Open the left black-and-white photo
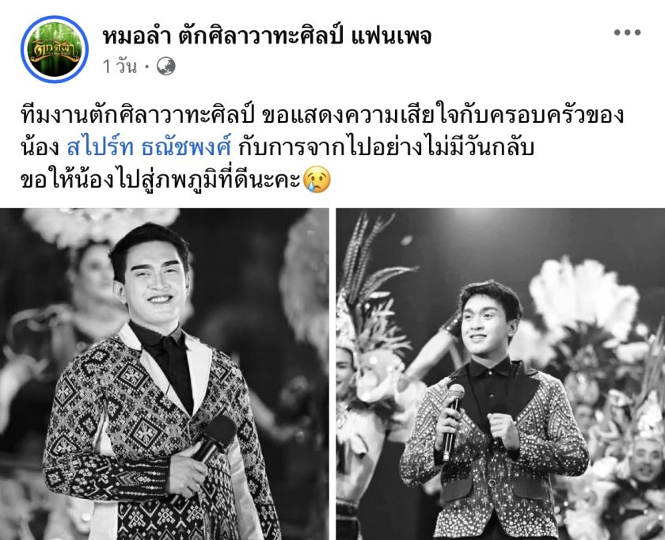Screen dimensions: 665x540 [x=164, y=374]
